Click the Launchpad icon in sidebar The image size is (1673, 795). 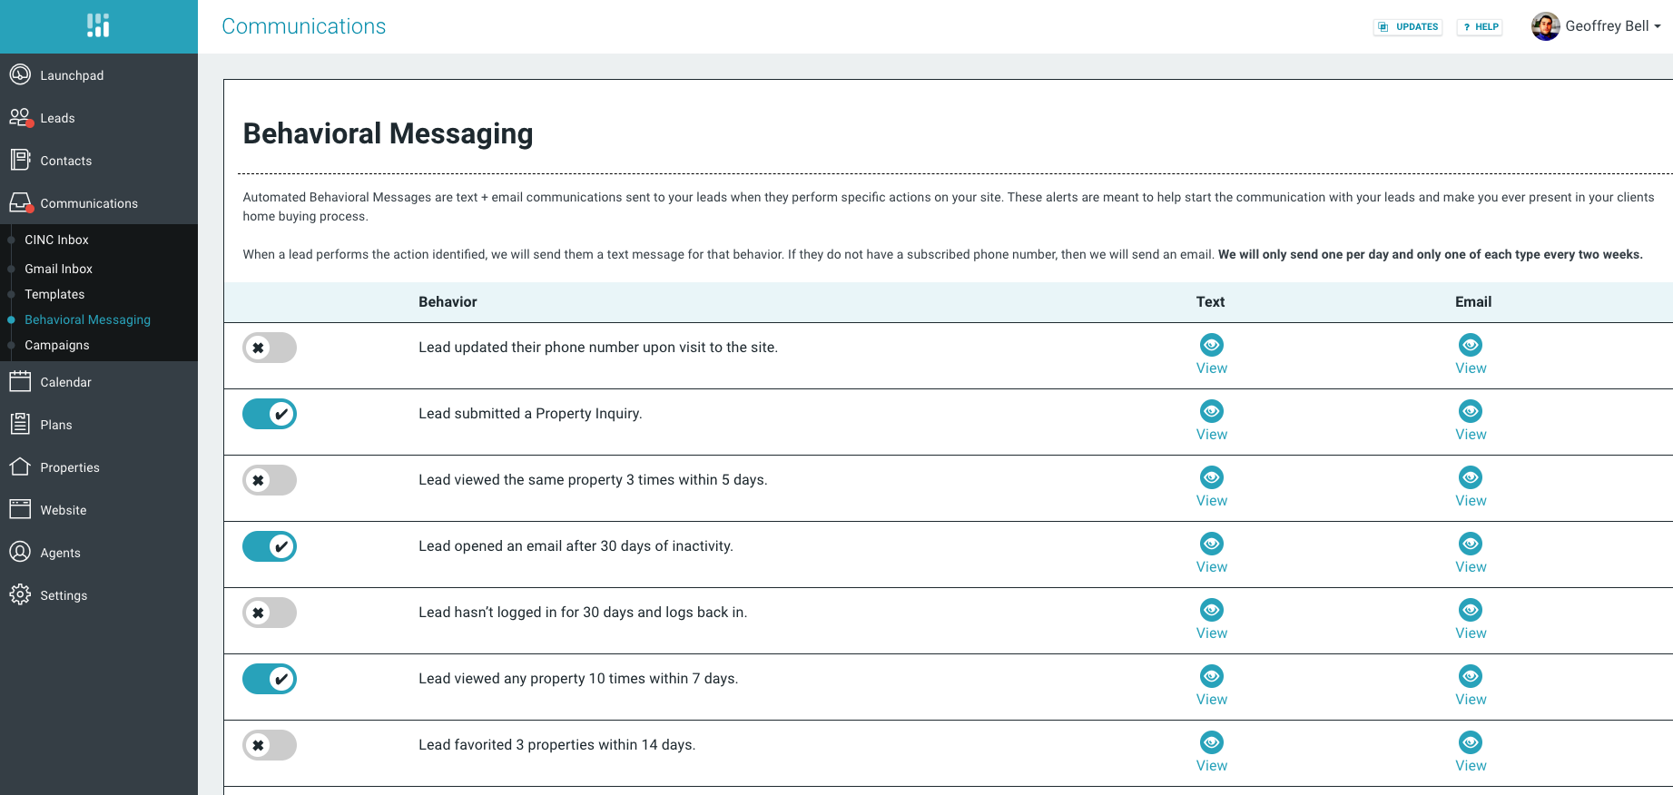[20, 74]
